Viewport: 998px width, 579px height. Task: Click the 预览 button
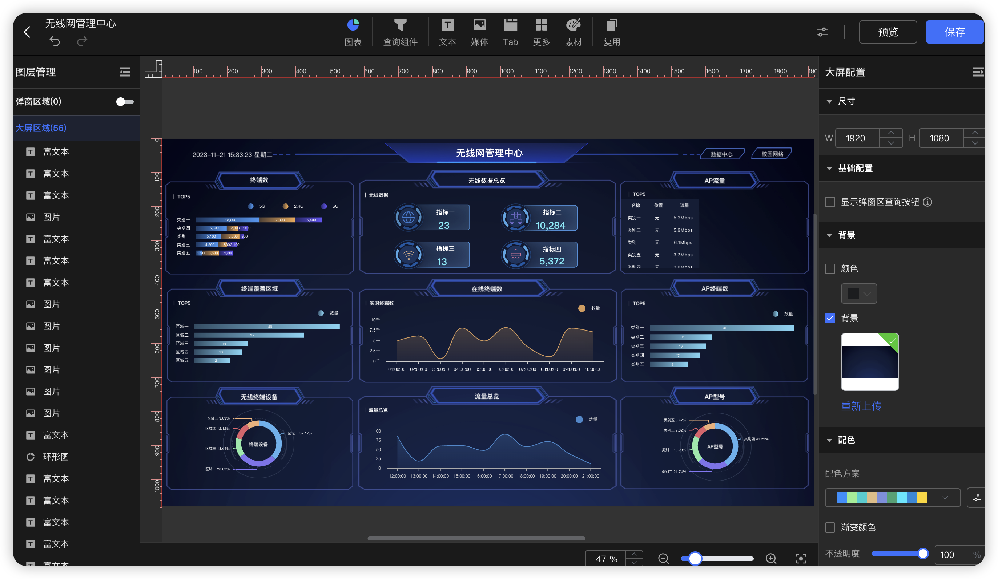[x=888, y=32]
